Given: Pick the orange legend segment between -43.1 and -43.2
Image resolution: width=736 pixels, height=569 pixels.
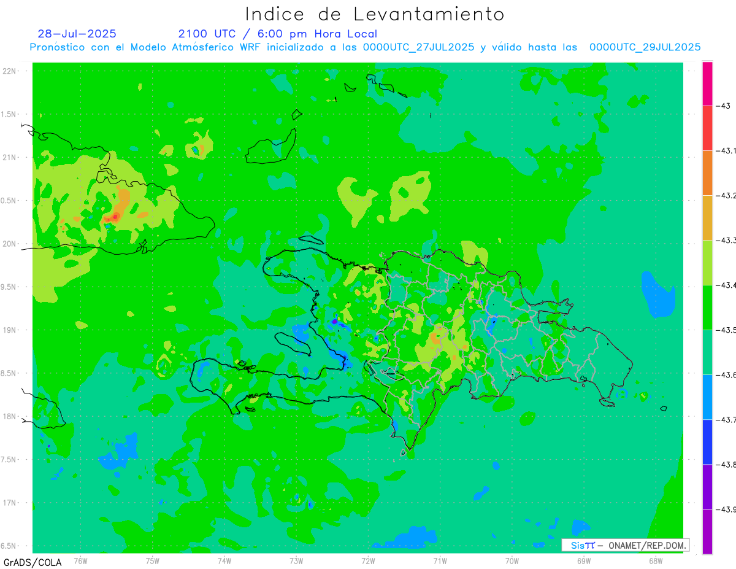Looking at the screenshot, I should [x=707, y=172].
